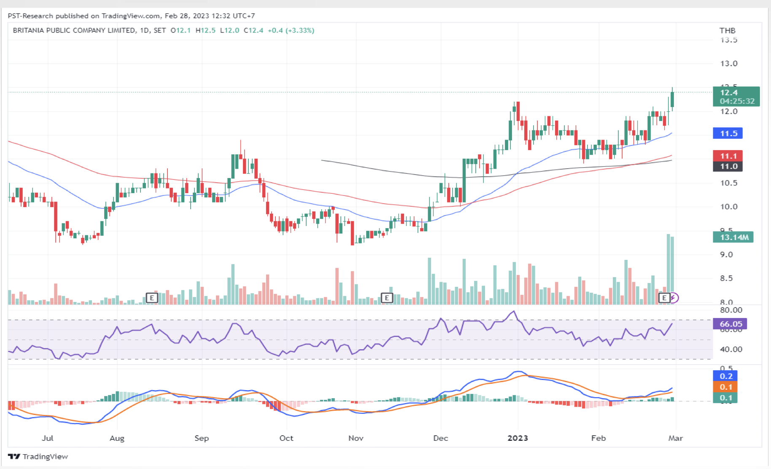This screenshot has height=469, width=771.
Task: Click the 13.0 price axis label
Action: click(x=729, y=64)
